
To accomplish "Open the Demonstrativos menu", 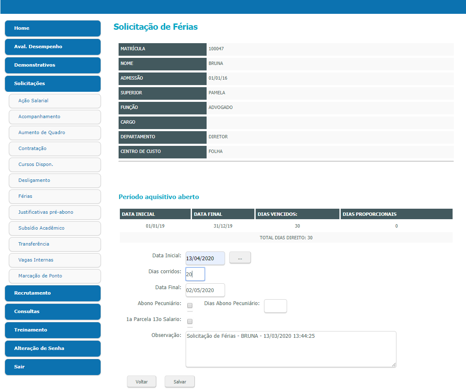I will [x=53, y=65].
